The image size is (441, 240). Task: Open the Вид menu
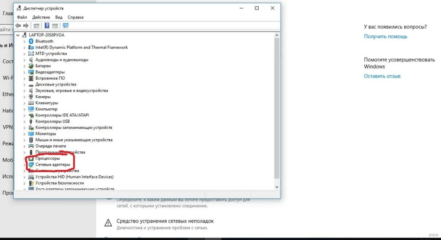59,17
